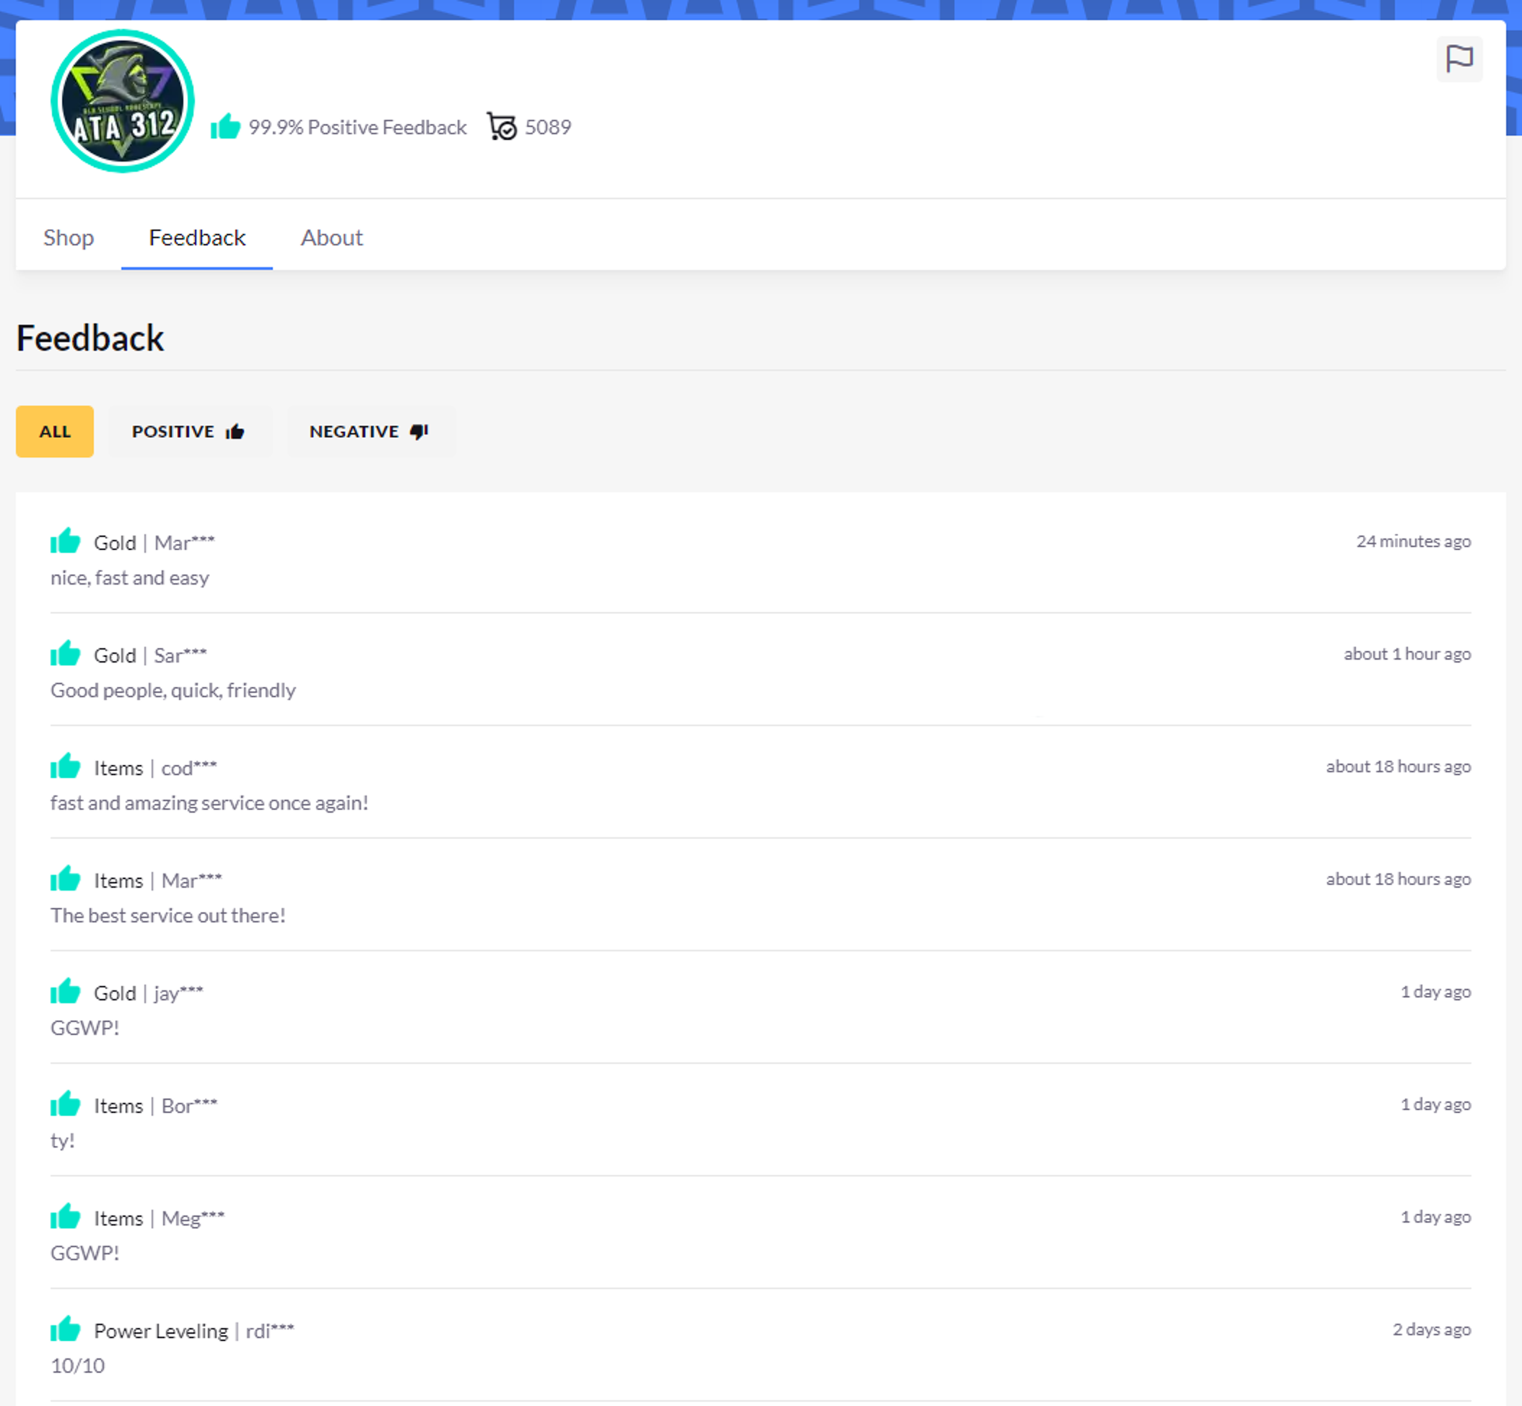This screenshot has width=1522, height=1406.
Task: Click the Feedback page heading
Action: point(90,339)
